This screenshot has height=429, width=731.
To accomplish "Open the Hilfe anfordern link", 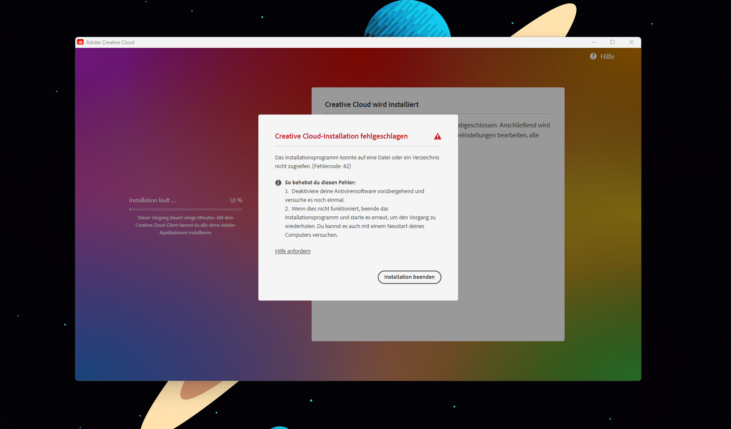I will 293,251.
